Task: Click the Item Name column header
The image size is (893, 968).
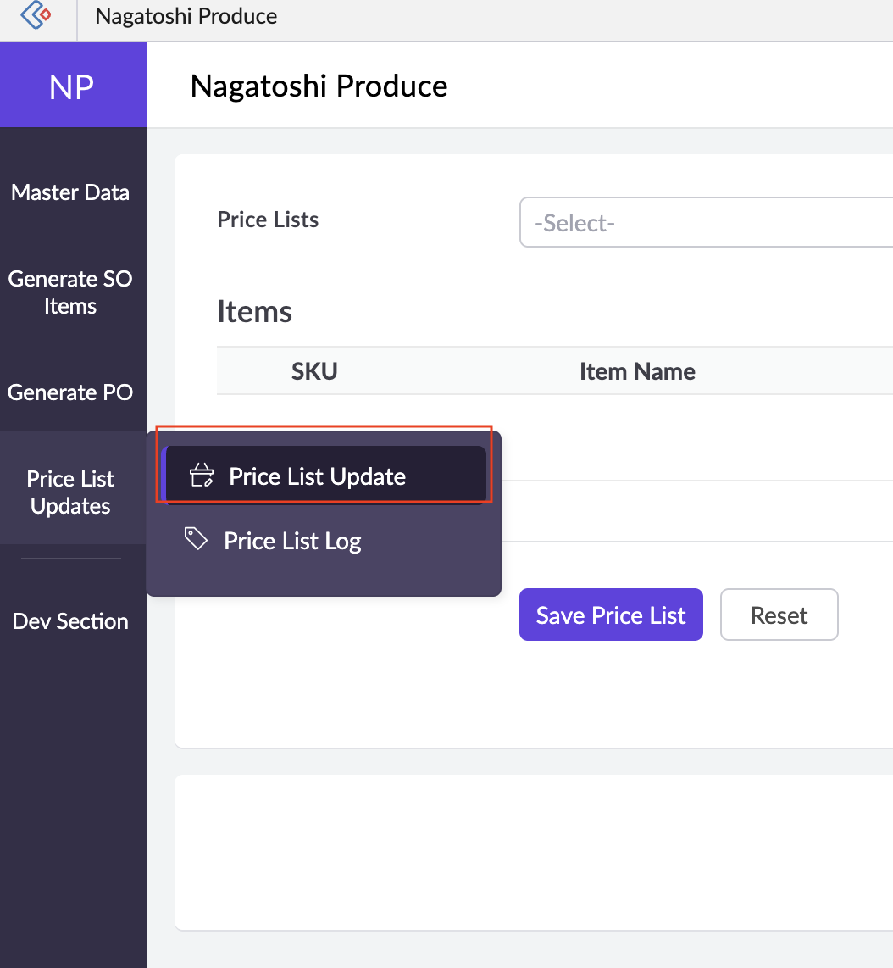Action: 637,371
